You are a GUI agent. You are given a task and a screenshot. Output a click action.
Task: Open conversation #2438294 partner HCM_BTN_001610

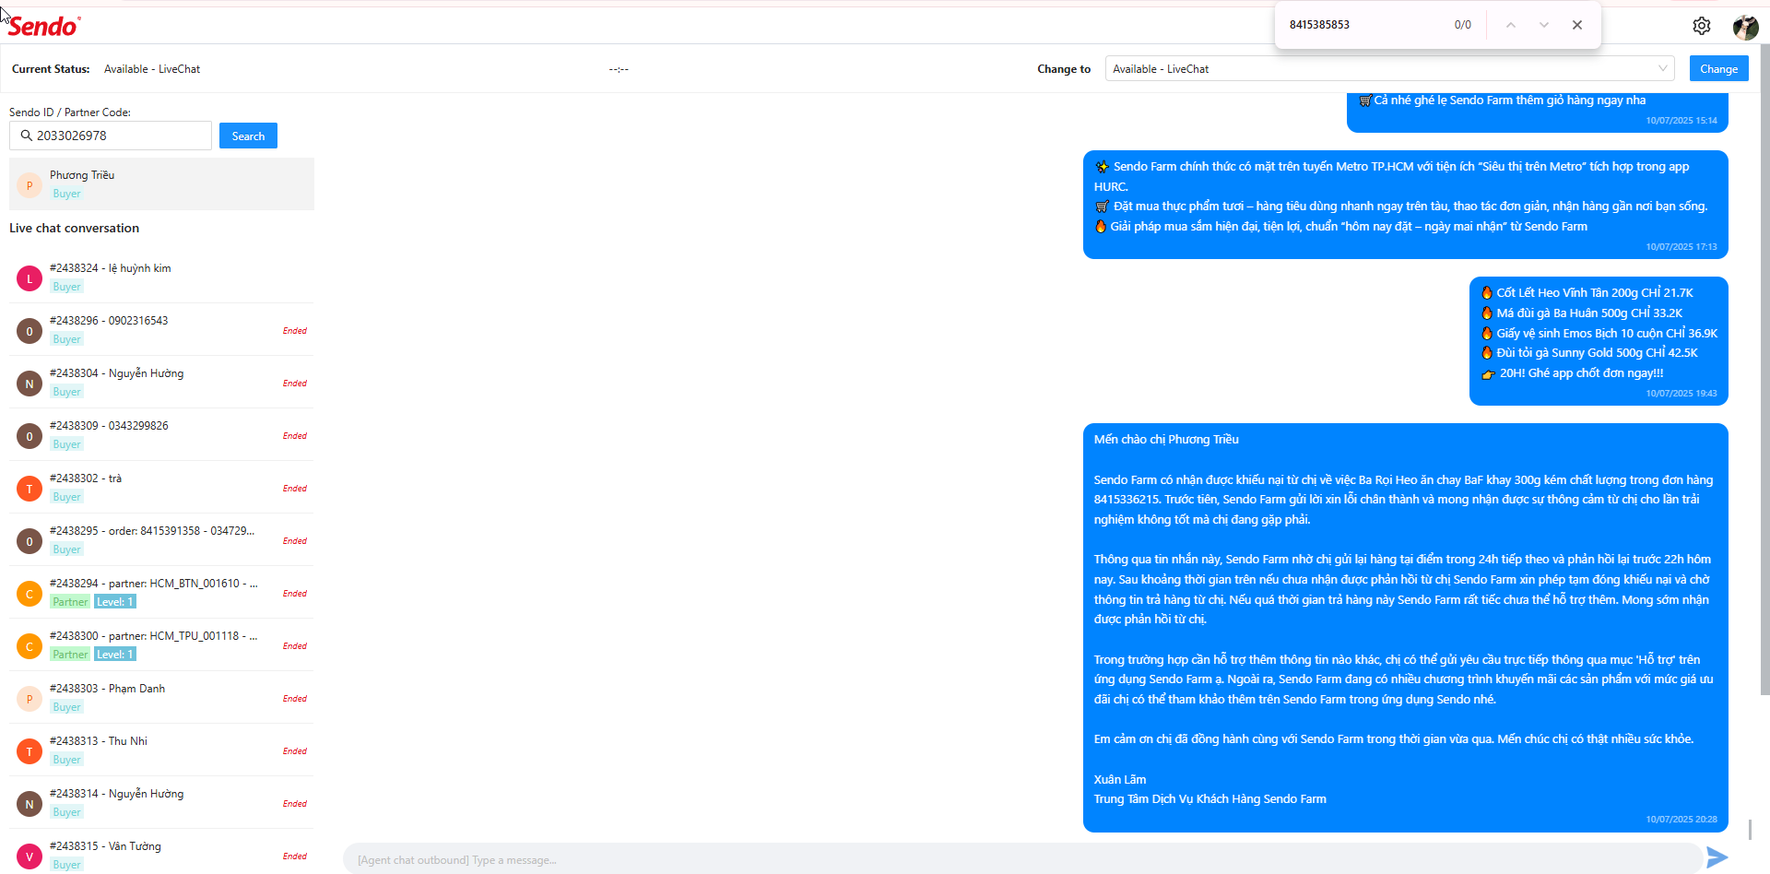(161, 593)
